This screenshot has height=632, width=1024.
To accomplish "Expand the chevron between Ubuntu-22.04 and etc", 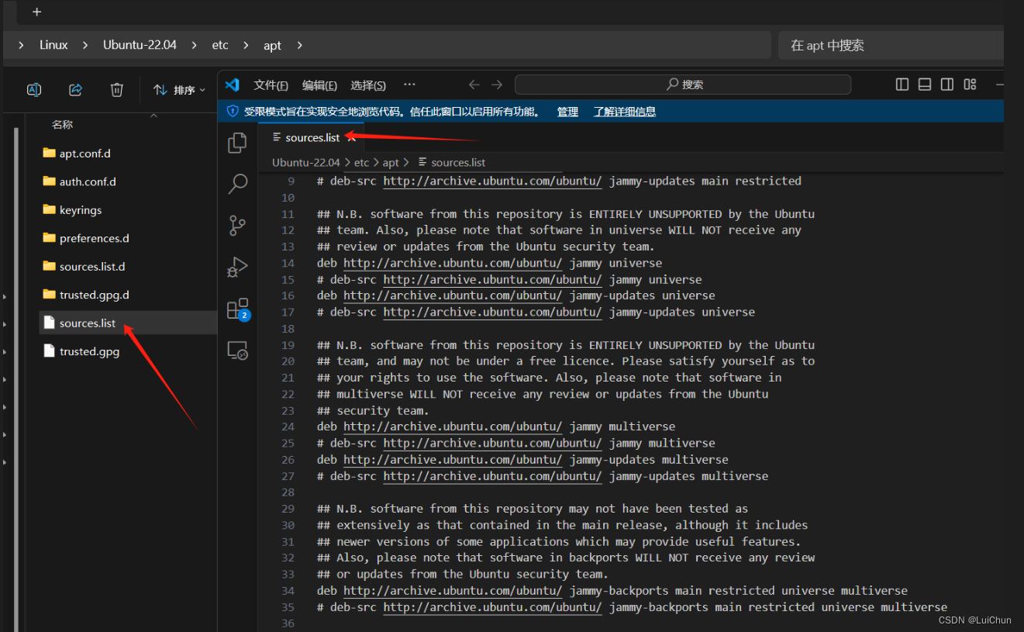I will tap(194, 45).
